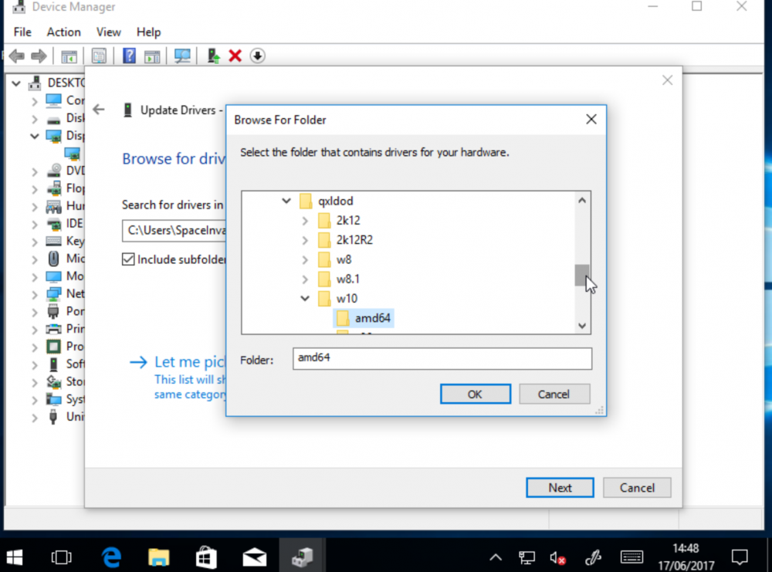Expand the w8.1 folder node
The height and width of the screenshot is (572, 772).
point(305,279)
